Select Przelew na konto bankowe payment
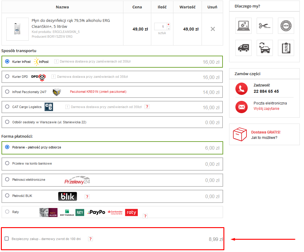 (7, 163)
